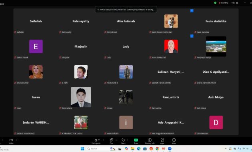
Task: Click the Recording indicator at top
Action: point(224,3)
